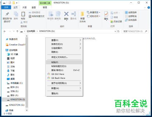
Task: Click the 属性 ribbon dropdown arrow
Action: click(x=106, y=21)
